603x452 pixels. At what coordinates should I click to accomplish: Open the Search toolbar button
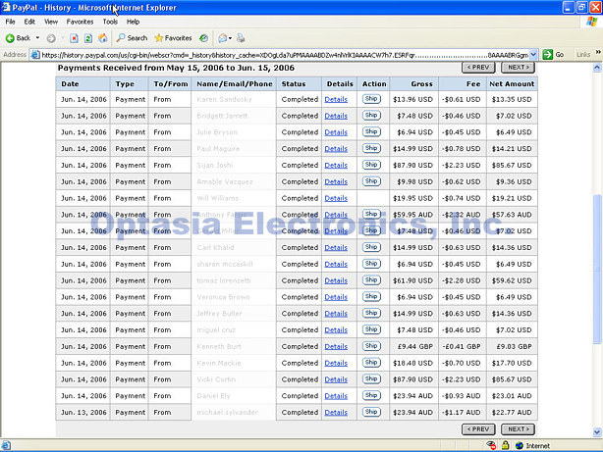point(131,37)
